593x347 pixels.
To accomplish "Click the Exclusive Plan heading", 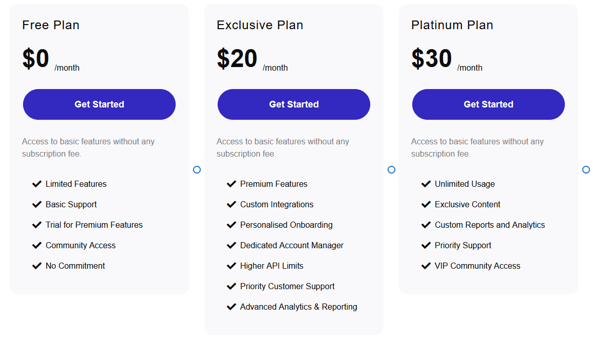I will pos(260,25).
